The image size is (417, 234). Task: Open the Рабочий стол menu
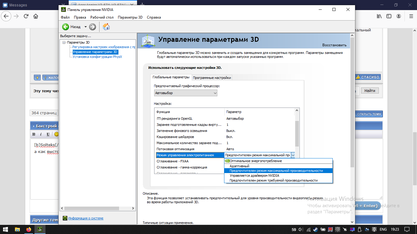click(102, 17)
